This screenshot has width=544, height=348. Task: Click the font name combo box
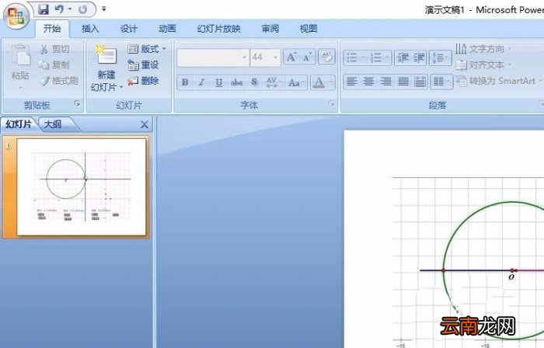213,57
